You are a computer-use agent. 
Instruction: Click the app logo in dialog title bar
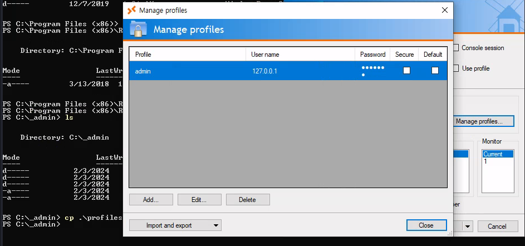(131, 10)
